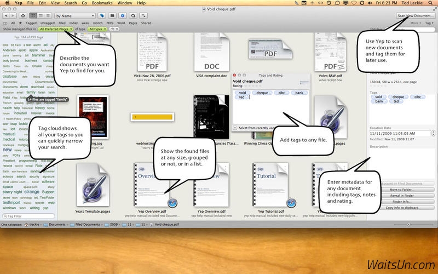Switch to icon grid view
Viewport: 438px width, 274px height.
[33, 16]
